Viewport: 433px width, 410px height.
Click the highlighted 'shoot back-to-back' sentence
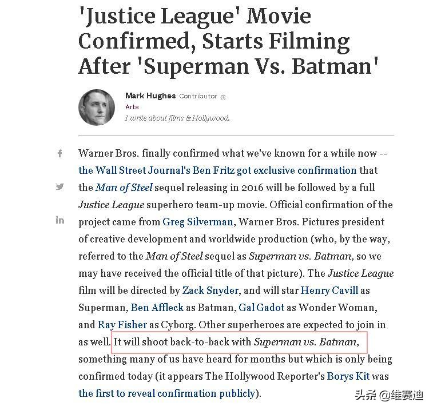pos(237,343)
